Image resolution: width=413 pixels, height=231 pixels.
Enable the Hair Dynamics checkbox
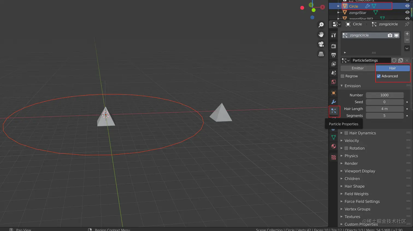[346, 133]
